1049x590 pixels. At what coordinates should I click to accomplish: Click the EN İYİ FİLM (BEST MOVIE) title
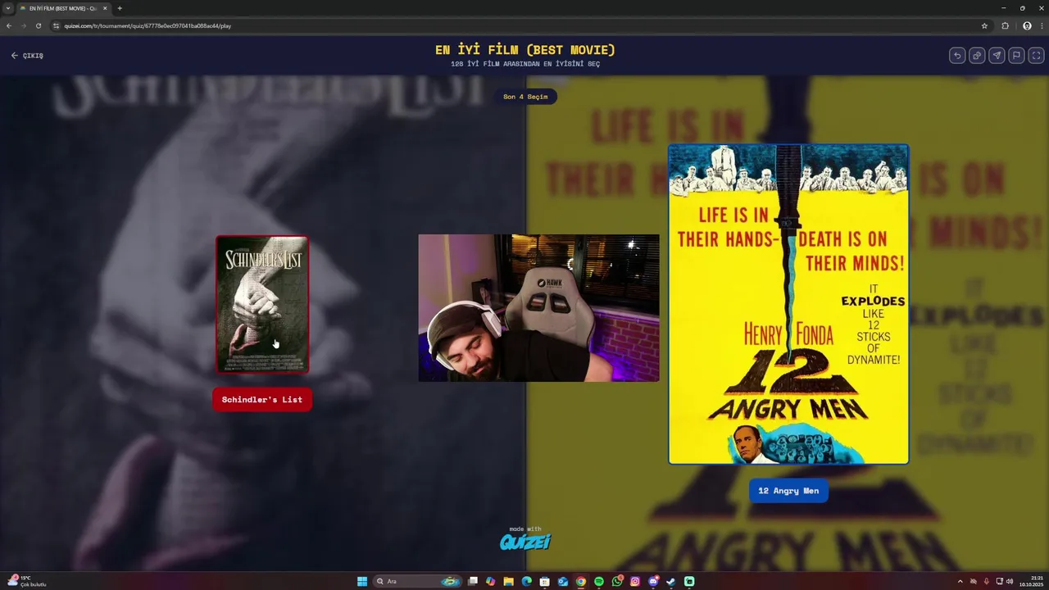pos(525,50)
